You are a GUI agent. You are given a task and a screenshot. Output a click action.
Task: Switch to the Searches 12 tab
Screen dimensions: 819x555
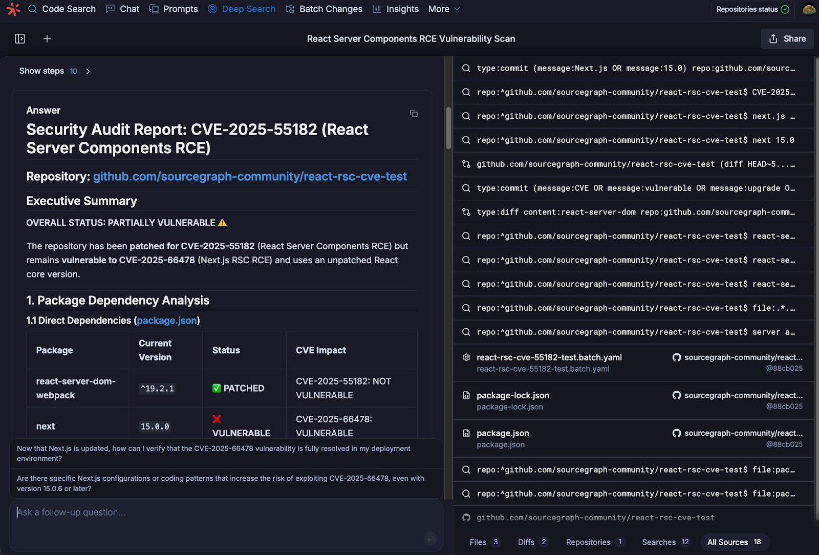[x=665, y=542]
